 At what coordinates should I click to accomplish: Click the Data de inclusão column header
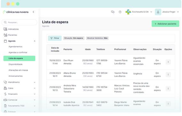click(55, 49)
